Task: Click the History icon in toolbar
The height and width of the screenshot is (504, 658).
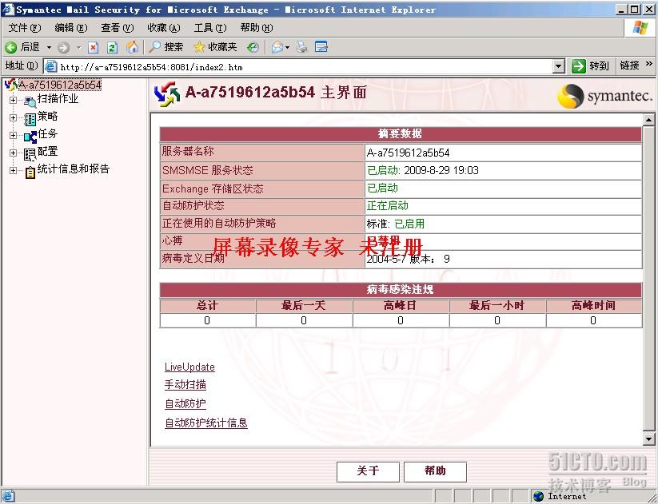Action: tap(253, 47)
